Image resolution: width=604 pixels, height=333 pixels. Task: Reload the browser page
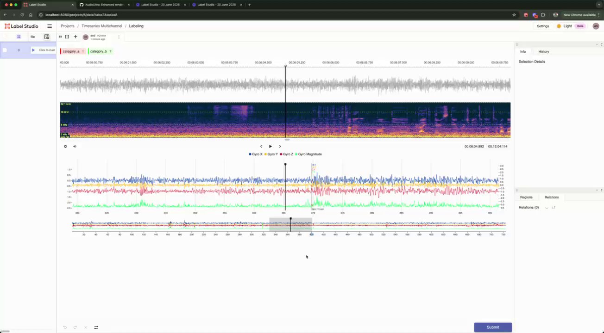(22, 15)
